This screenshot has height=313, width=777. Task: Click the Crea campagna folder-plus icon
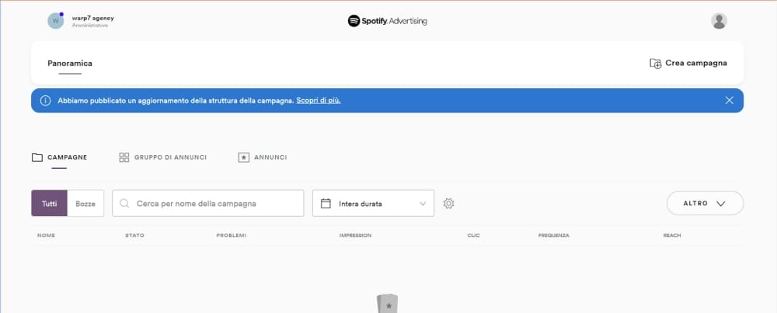655,64
